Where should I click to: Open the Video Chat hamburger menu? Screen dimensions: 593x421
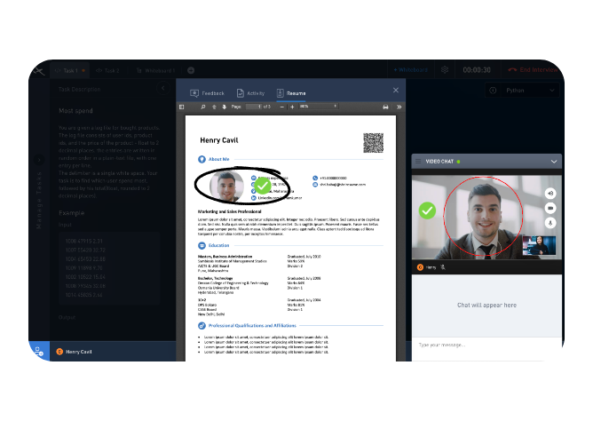(418, 162)
